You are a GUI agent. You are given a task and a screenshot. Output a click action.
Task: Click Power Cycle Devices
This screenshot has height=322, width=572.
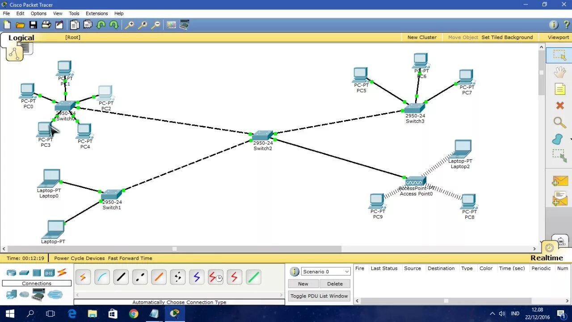80,258
